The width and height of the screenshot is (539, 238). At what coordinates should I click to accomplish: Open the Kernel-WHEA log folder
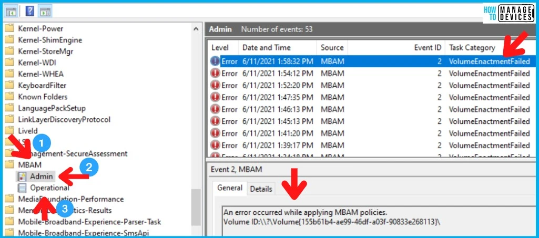pyautogui.click(x=40, y=74)
